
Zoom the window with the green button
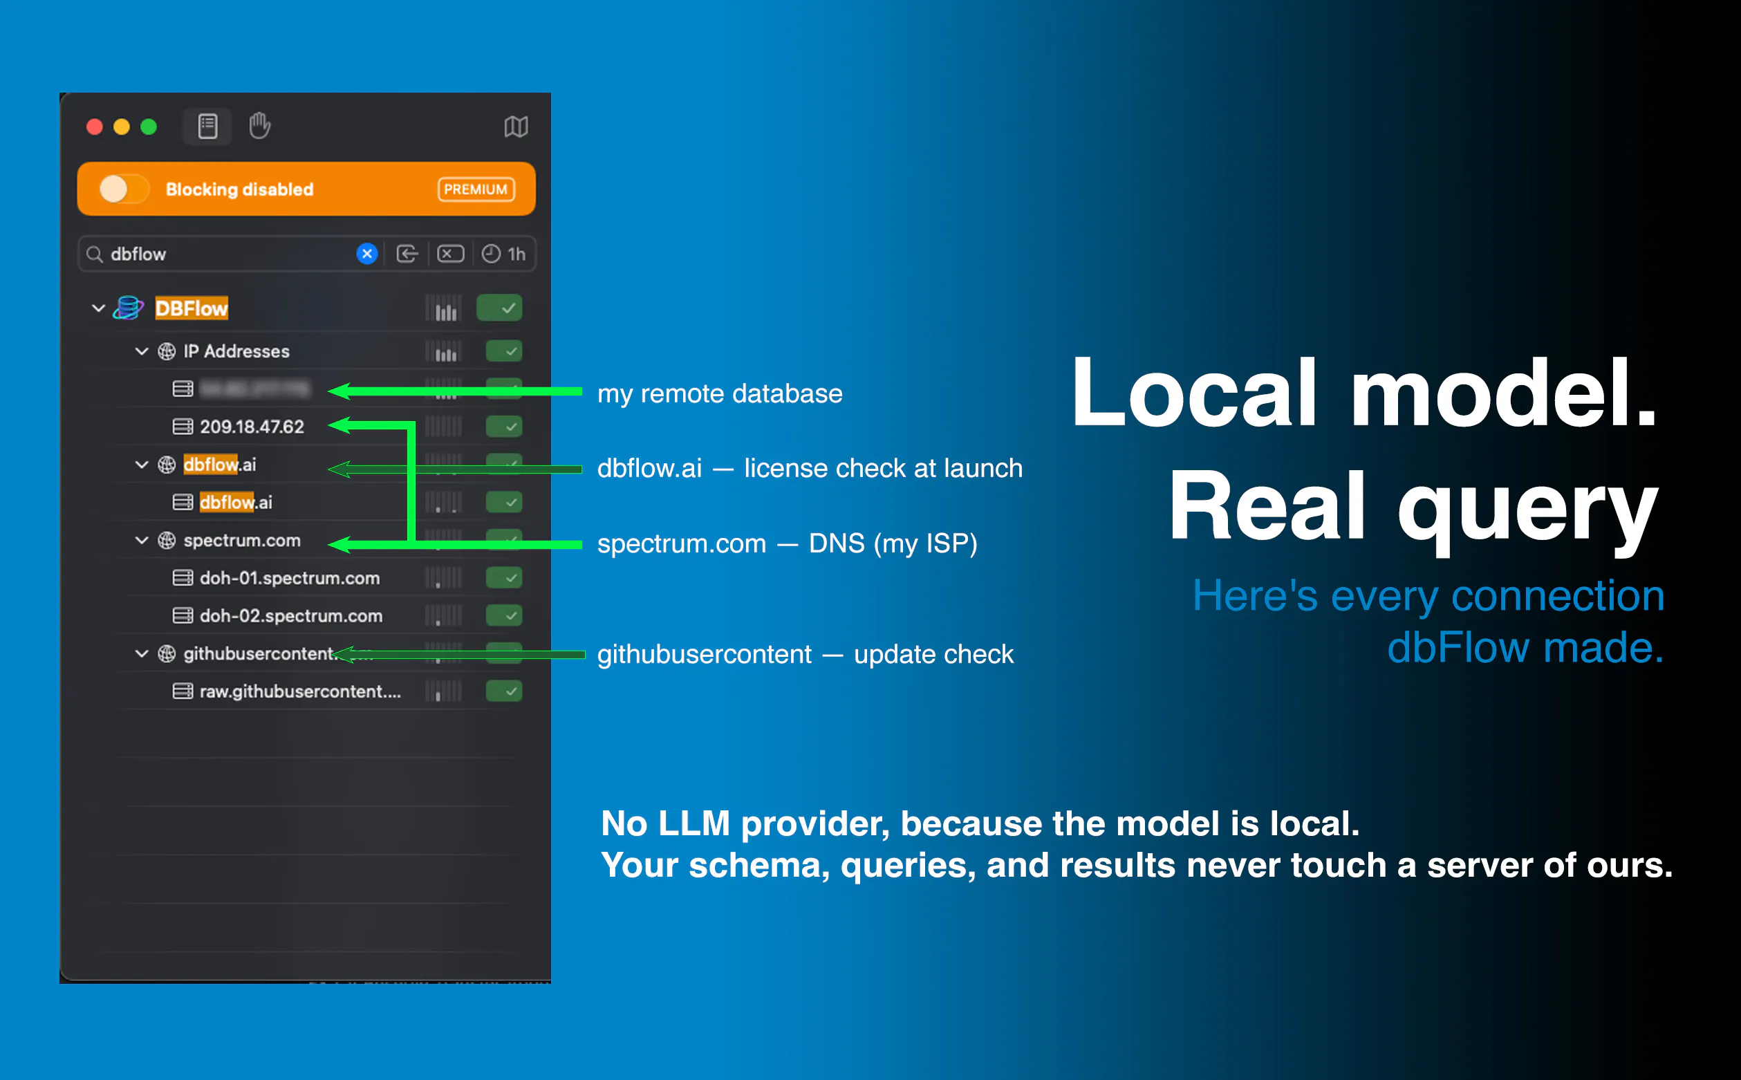pyautogui.click(x=149, y=127)
